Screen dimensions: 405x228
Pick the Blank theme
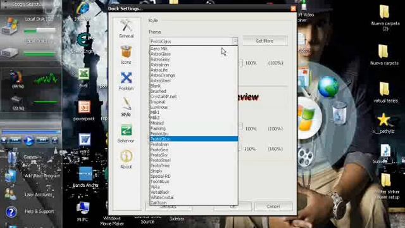click(194, 86)
